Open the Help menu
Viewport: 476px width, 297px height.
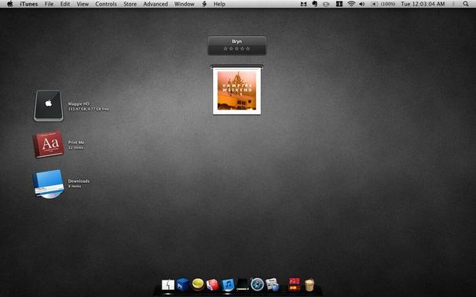click(x=219, y=4)
